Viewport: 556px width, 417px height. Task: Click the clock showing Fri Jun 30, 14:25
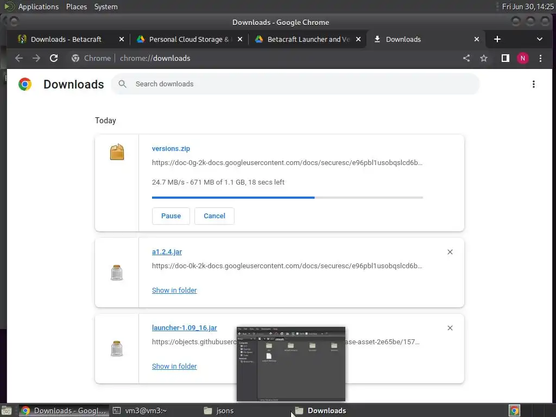pyautogui.click(x=528, y=7)
